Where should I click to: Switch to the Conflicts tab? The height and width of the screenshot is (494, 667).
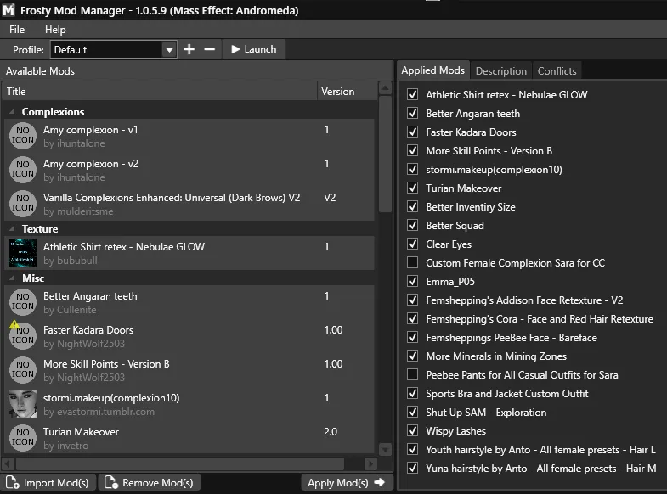pyautogui.click(x=557, y=71)
